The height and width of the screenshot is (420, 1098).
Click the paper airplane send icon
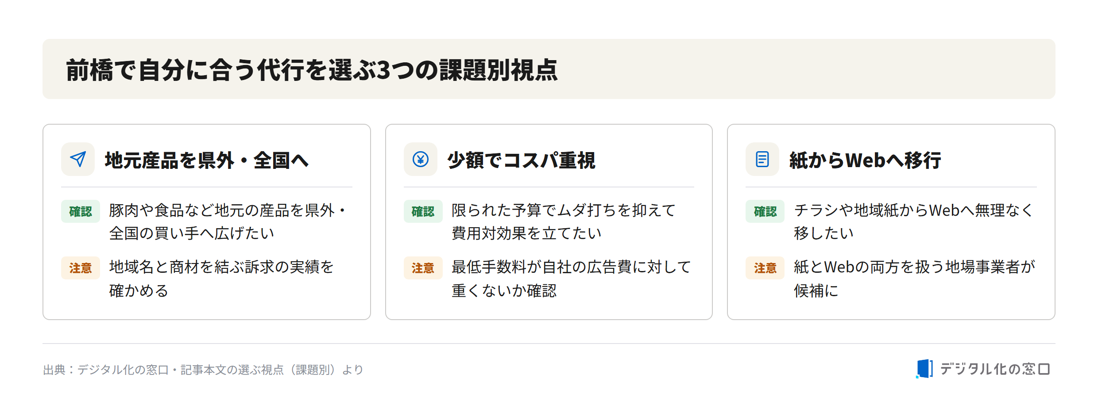pos(78,159)
